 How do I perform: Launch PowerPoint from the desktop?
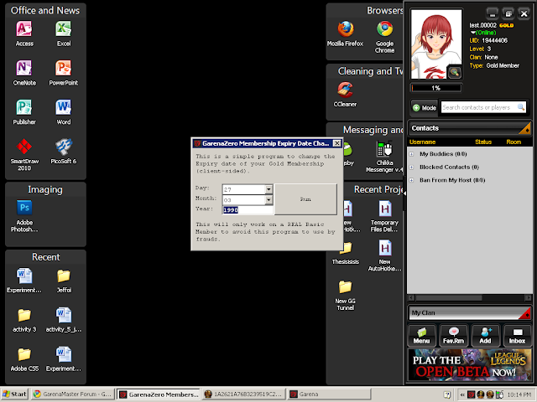coord(64,73)
